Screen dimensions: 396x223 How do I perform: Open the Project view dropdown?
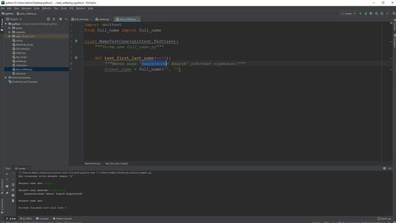pyautogui.click(x=14, y=19)
